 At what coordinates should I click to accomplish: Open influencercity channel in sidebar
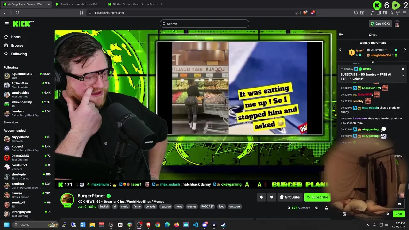coord(27,104)
